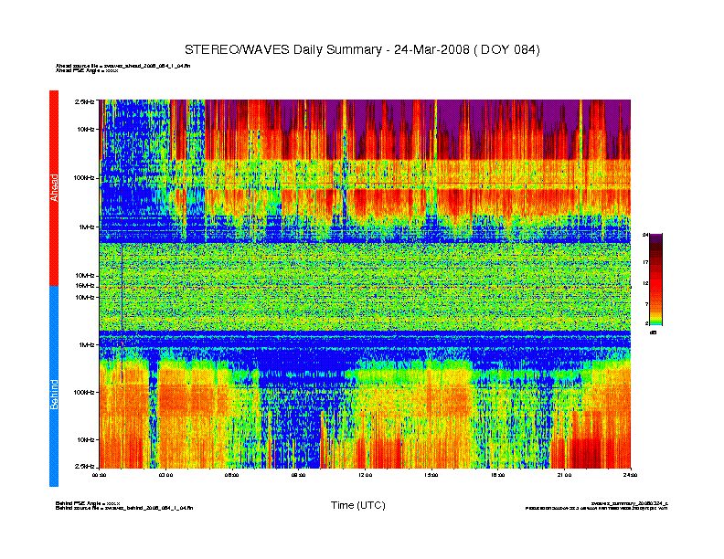Click the red 'Ahead' side label
This screenshot has width=724, height=559.
pyautogui.click(x=54, y=188)
